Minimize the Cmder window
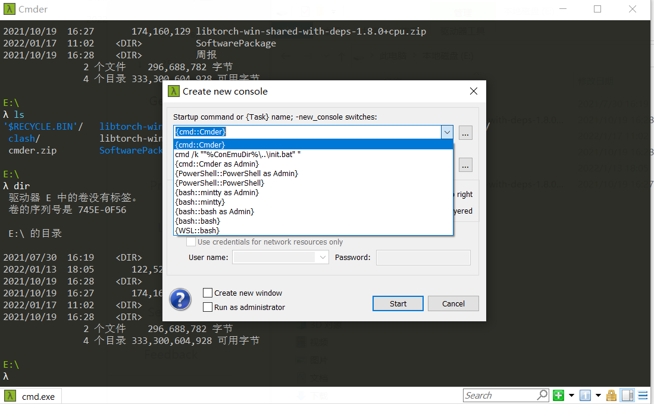Image resolution: width=654 pixels, height=404 pixels. coord(563,9)
